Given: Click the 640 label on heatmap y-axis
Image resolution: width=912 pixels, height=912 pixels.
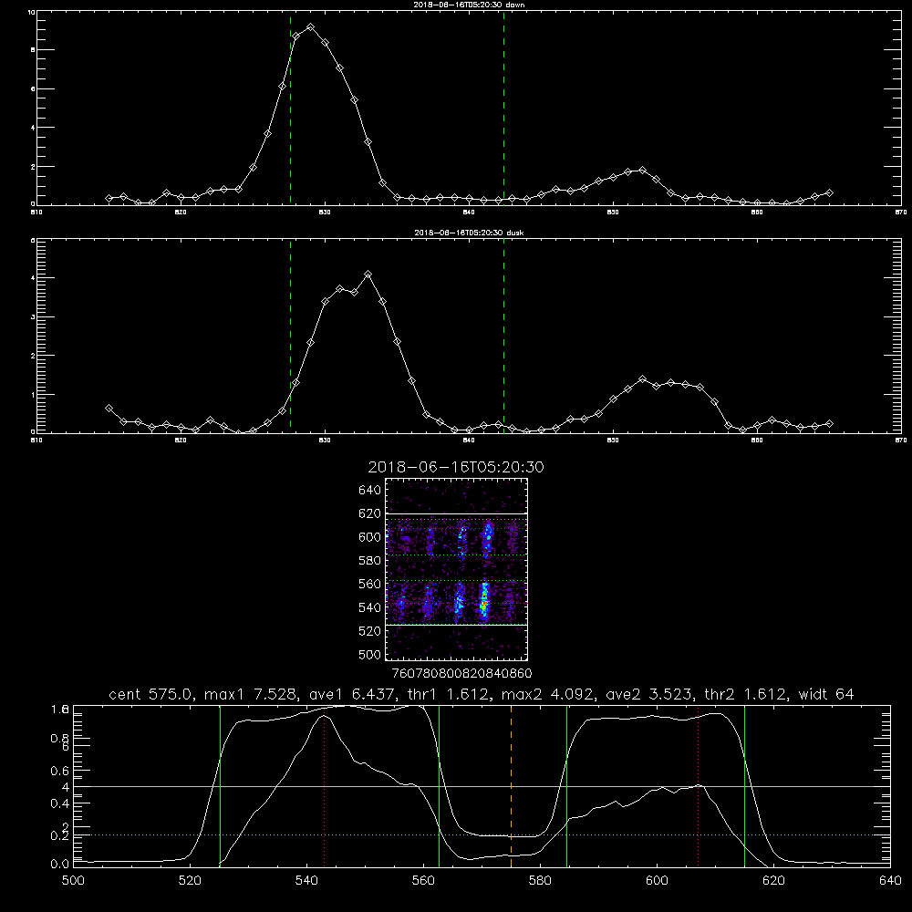Looking at the screenshot, I should pos(369,491).
